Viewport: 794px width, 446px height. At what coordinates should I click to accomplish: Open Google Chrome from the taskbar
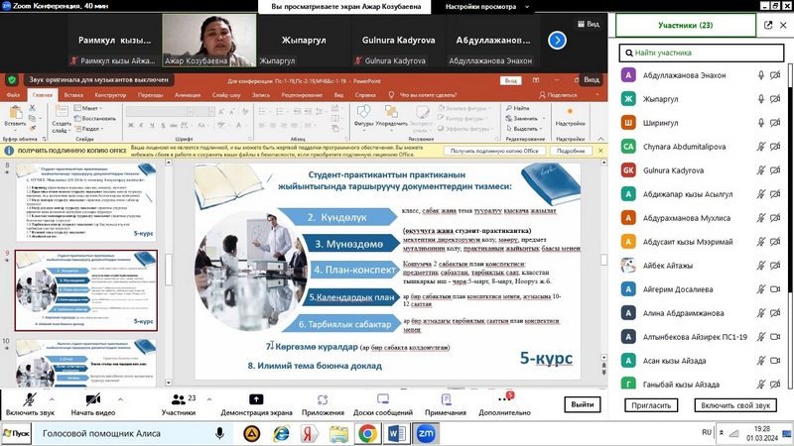point(367,433)
